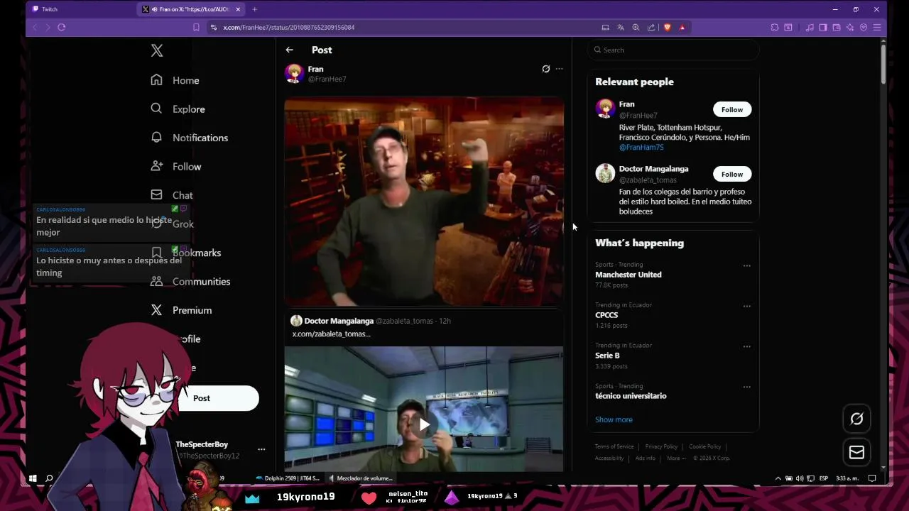Open Doctor Mangalanga avatar in Relevant people
The image size is (909, 511).
(x=605, y=173)
